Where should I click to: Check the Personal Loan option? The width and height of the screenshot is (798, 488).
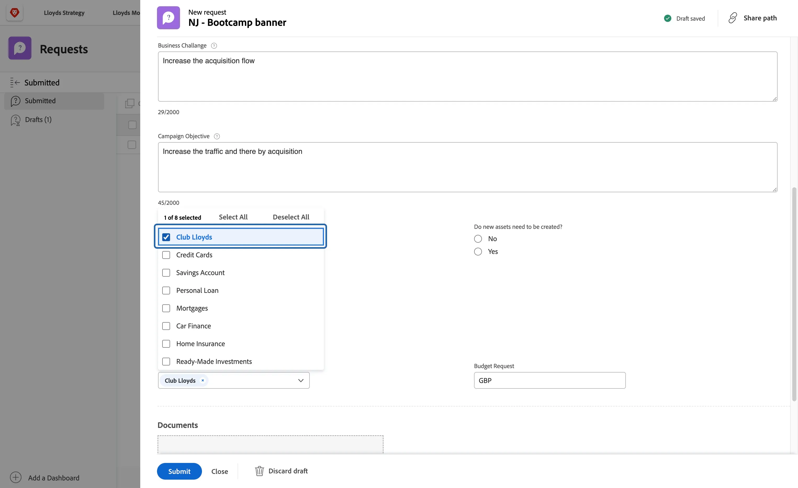[166, 291]
